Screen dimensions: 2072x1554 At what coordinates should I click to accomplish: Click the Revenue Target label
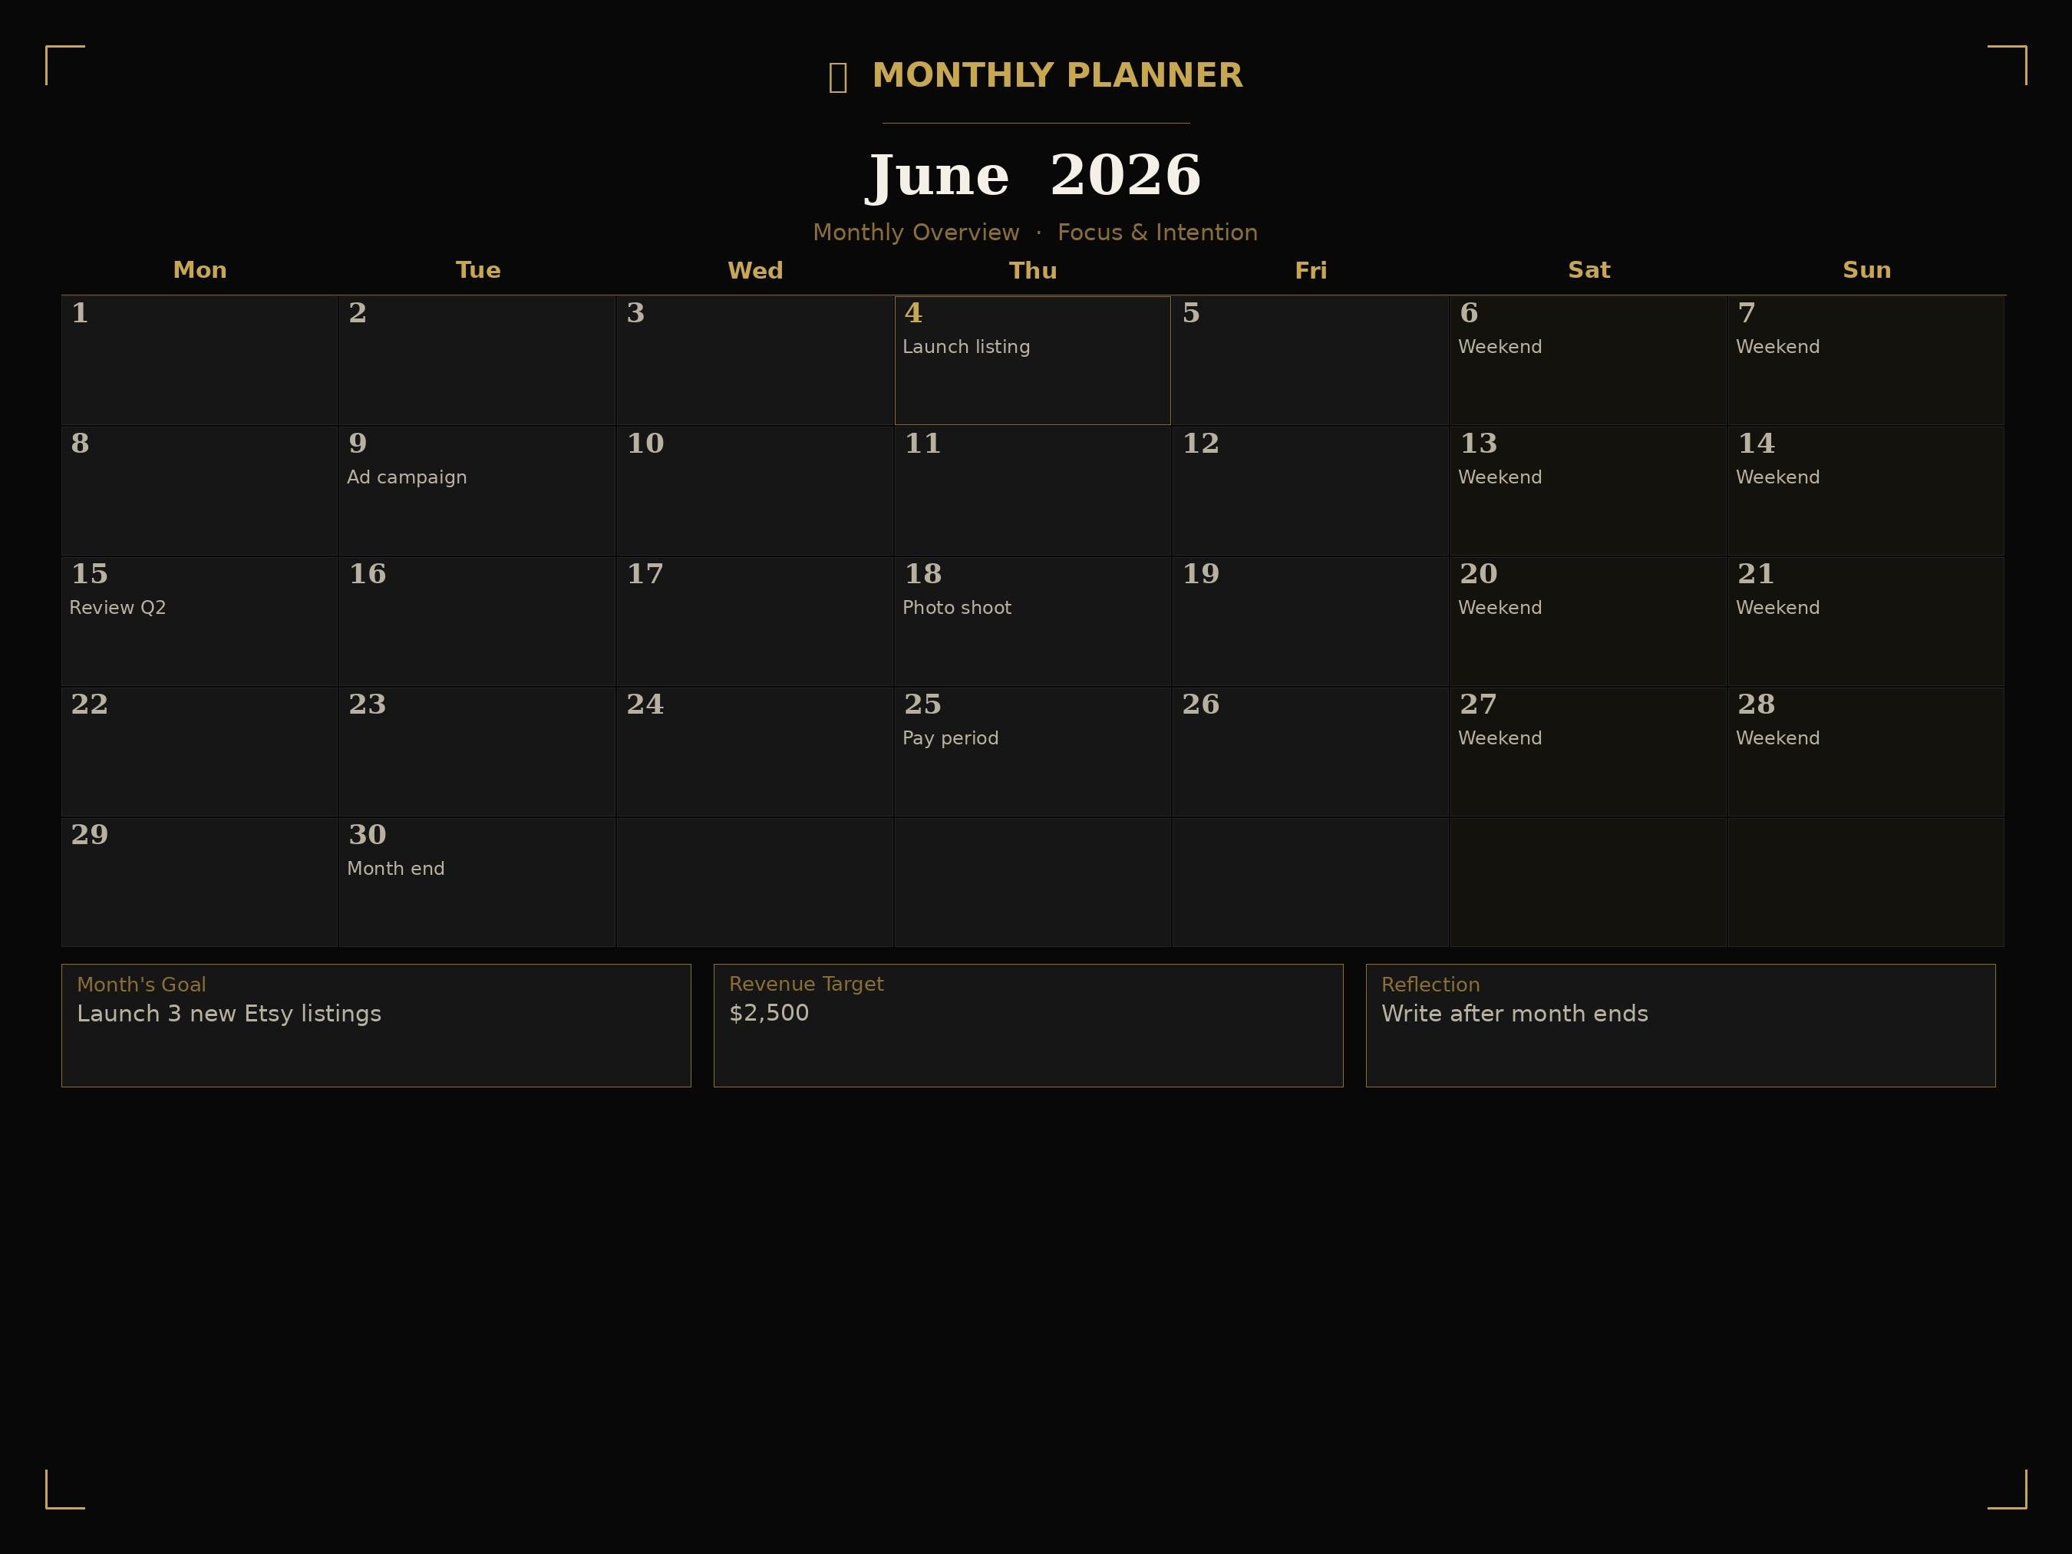tap(807, 985)
